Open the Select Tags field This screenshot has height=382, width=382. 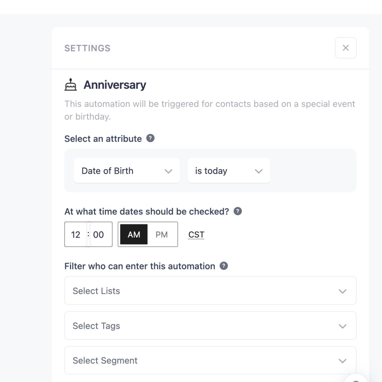point(210,326)
